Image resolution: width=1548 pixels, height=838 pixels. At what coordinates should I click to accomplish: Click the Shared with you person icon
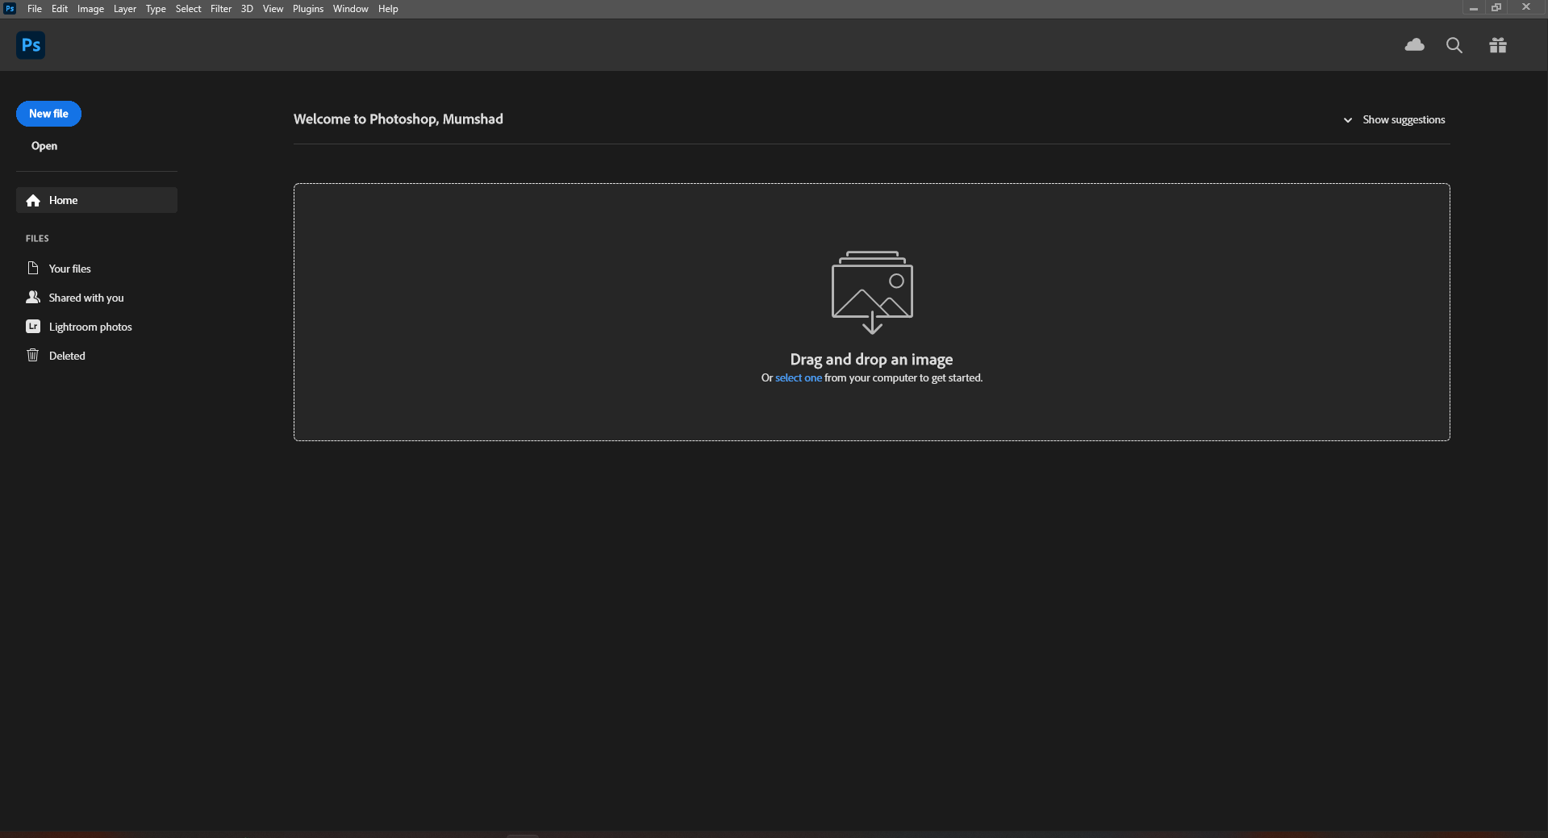tap(33, 298)
